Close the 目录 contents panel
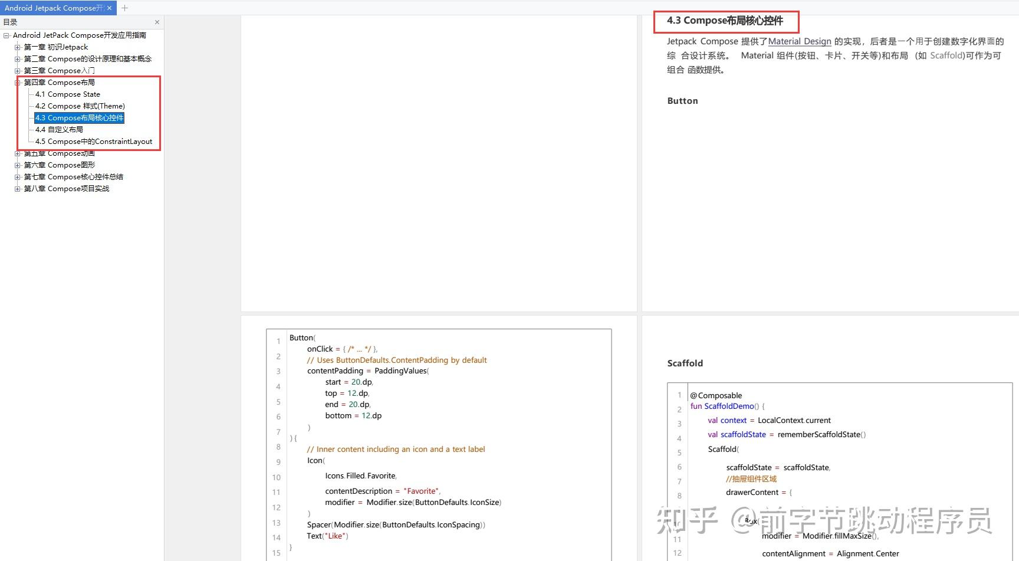1019x561 pixels. (157, 22)
